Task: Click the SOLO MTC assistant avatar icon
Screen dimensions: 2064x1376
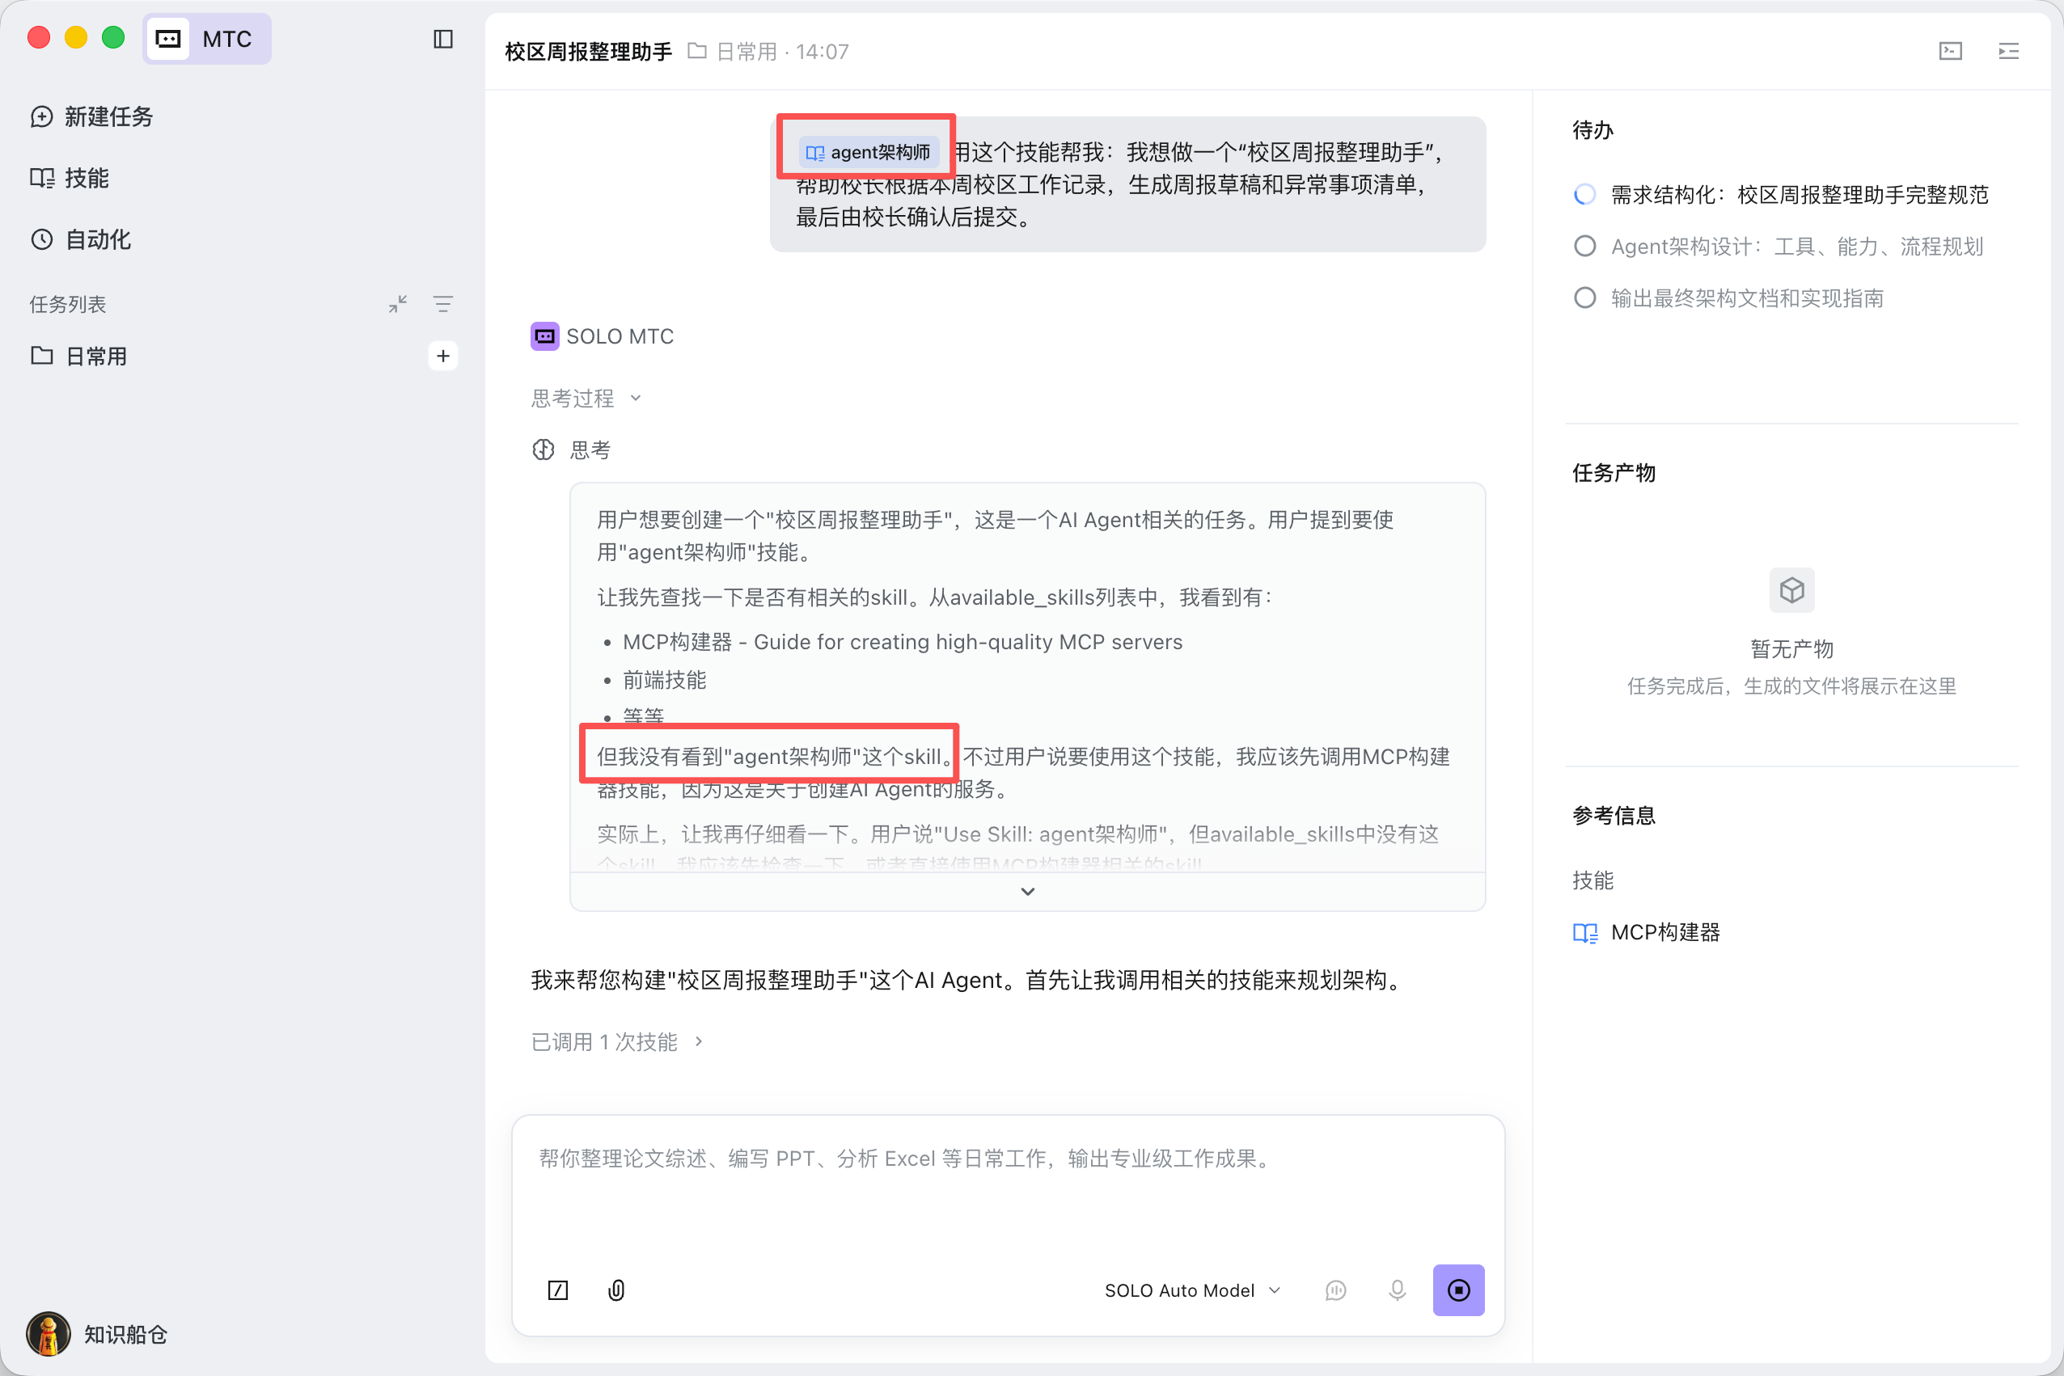Action: [x=544, y=336]
